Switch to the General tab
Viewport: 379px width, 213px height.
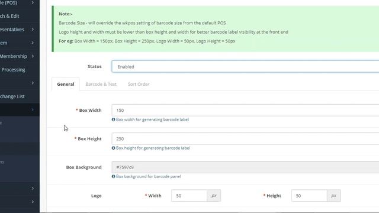coord(66,84)
